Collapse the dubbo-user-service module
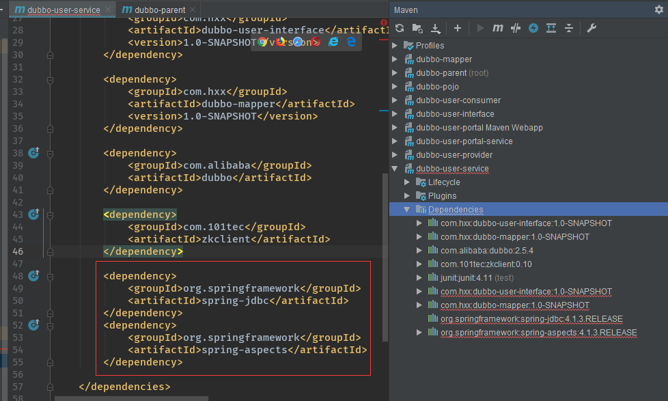This screenshot has width=668, height=401. coord(395,168)
